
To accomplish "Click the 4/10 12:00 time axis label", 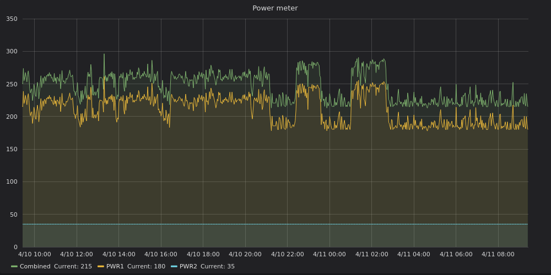I will coord(77,254).
